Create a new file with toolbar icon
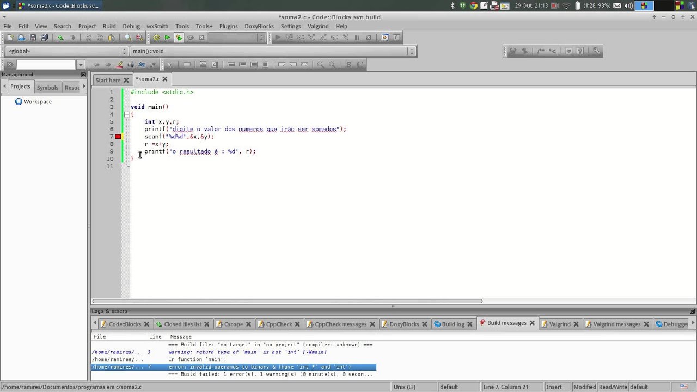The height and width of the screenshot is (392, 697). click(x=10, y=38)
